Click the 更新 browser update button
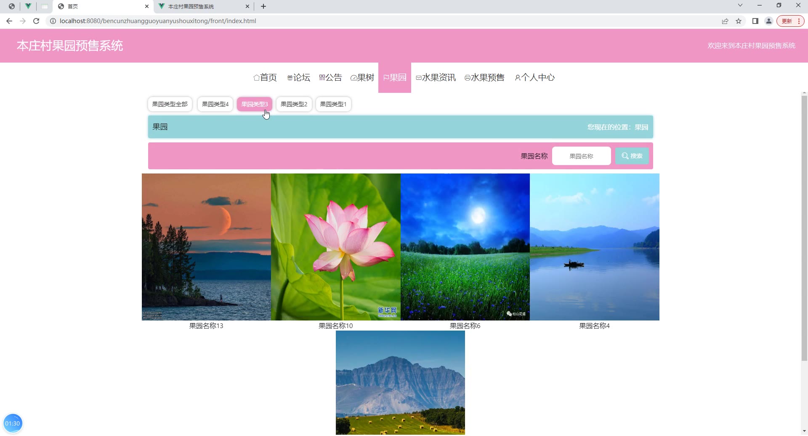The image size is (808, 436). pos(790,21)
